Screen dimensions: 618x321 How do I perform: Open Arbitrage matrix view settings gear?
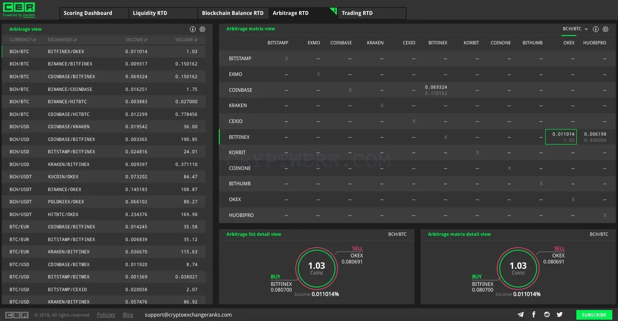click(x=605, y=29)
